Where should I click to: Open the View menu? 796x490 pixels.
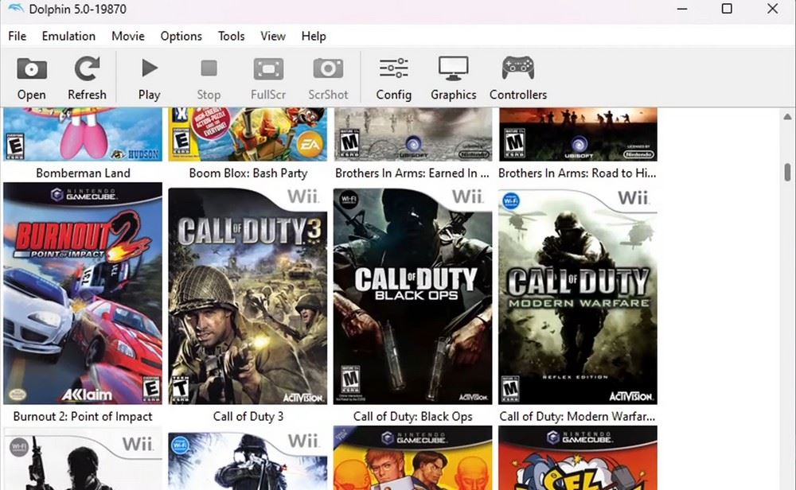273,36
